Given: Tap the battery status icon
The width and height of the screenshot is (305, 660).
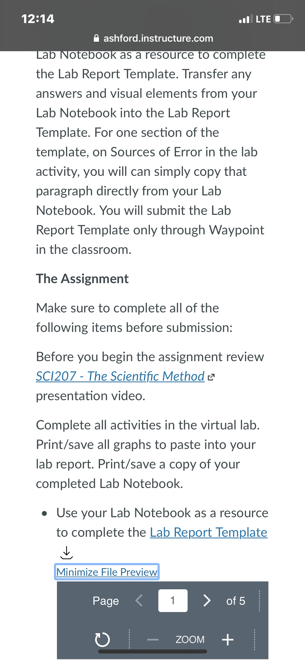Looking at the screenshot, I should [284, 19].
